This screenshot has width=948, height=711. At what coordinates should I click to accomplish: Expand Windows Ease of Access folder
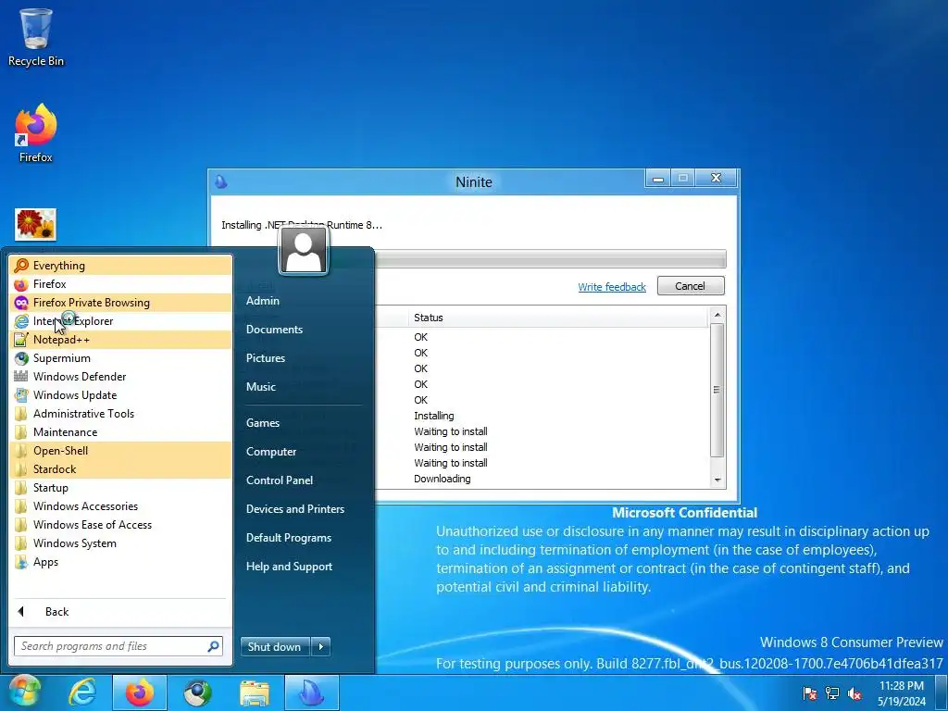121,525
